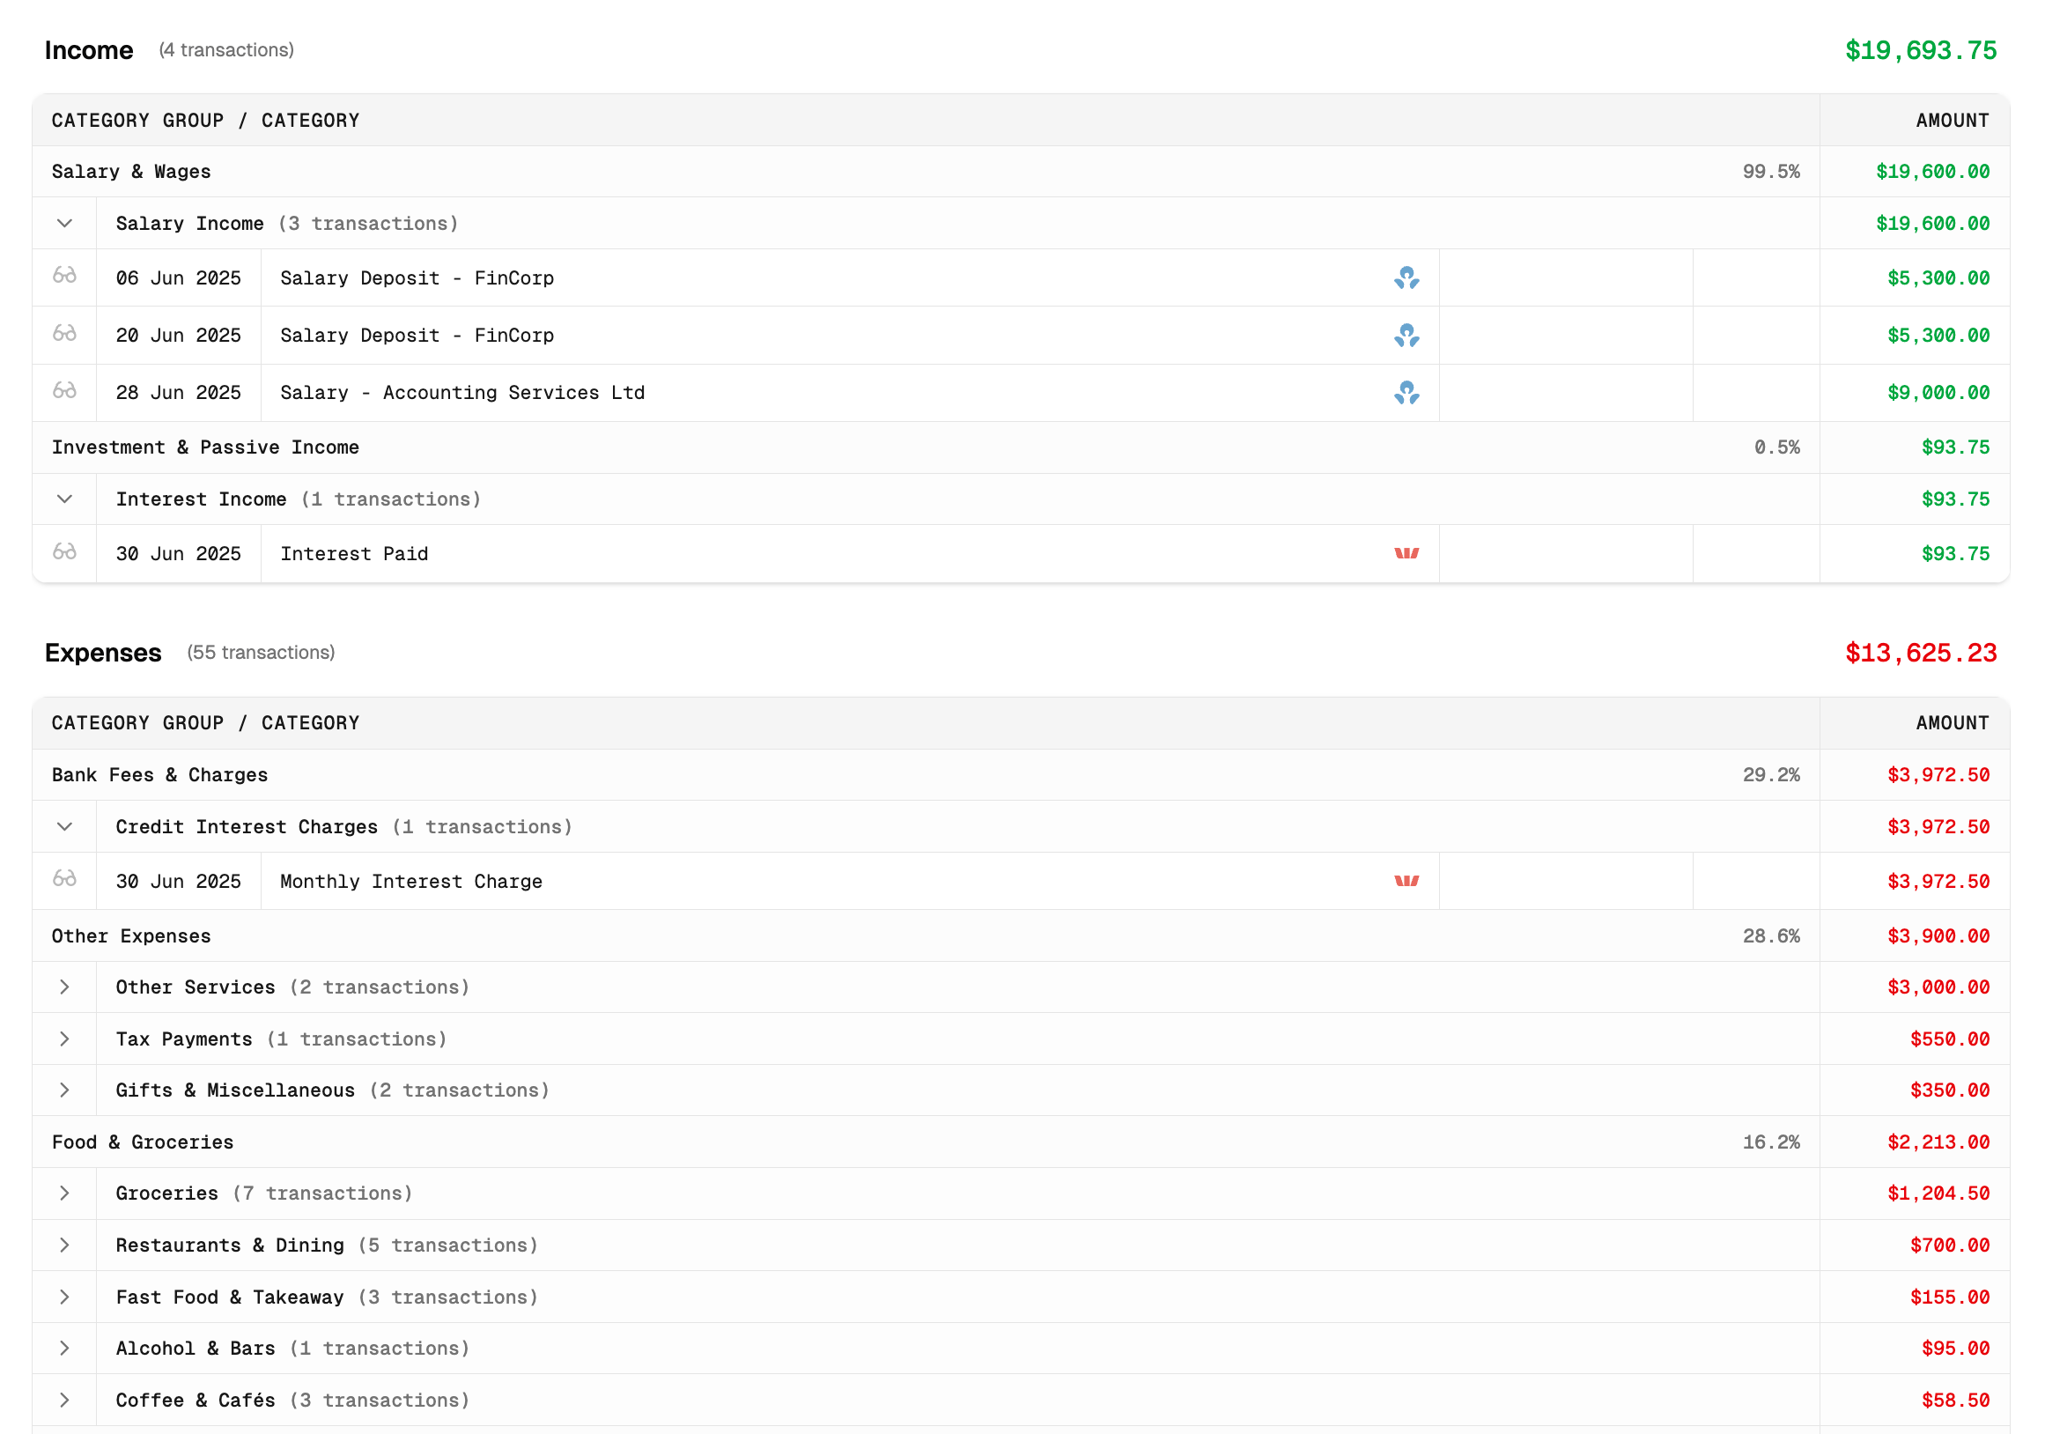The image size is (2045, 1434).
Task: Open the Tax Payments category
Action: (64, 1039)
